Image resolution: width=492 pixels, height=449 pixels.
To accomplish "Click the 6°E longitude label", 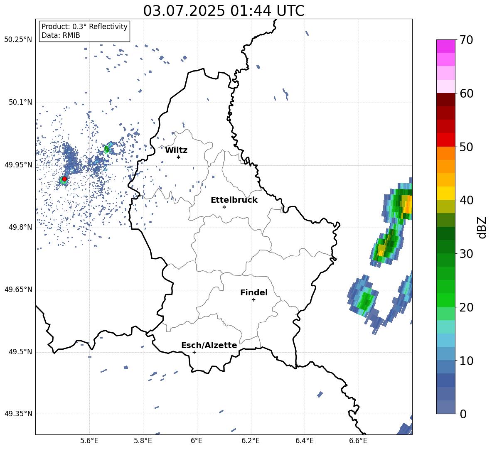I will click(x=197, y=441).
